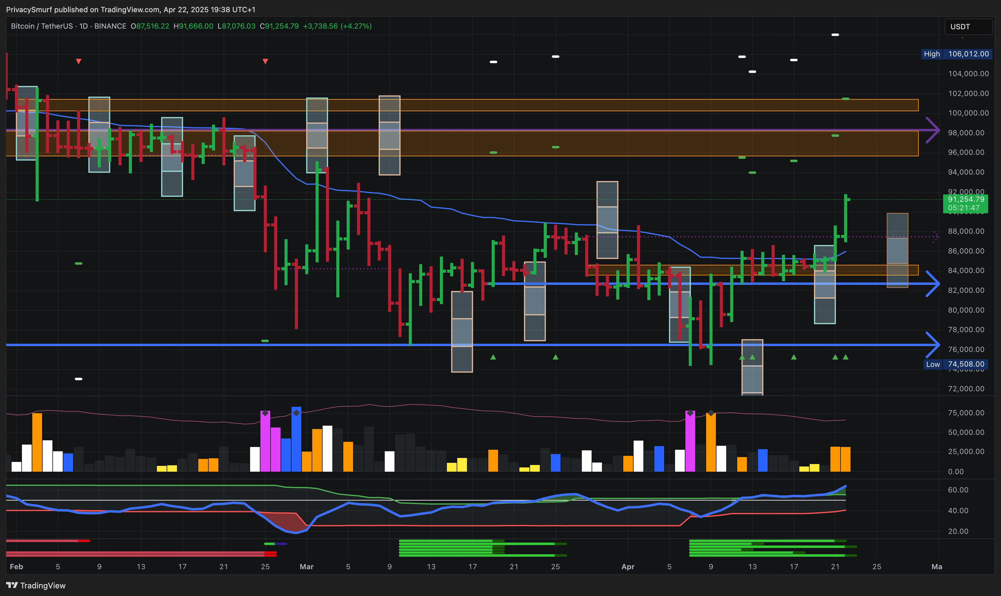Click the diamond on the tall blue volume bar
Viewport: 1001px width, 596px height.
296,413
